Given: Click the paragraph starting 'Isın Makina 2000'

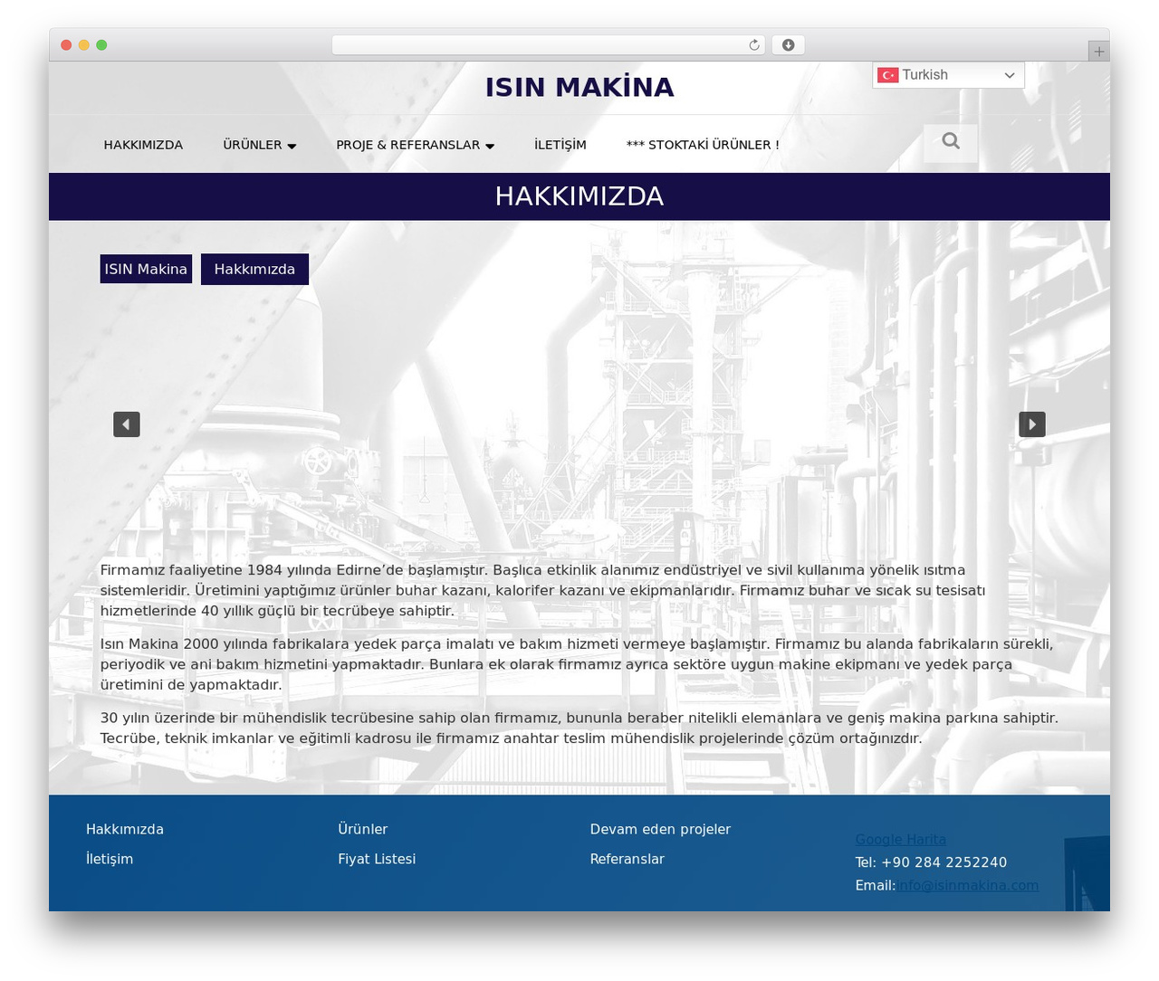Looking at the screenshot, I should click(577, 664).
